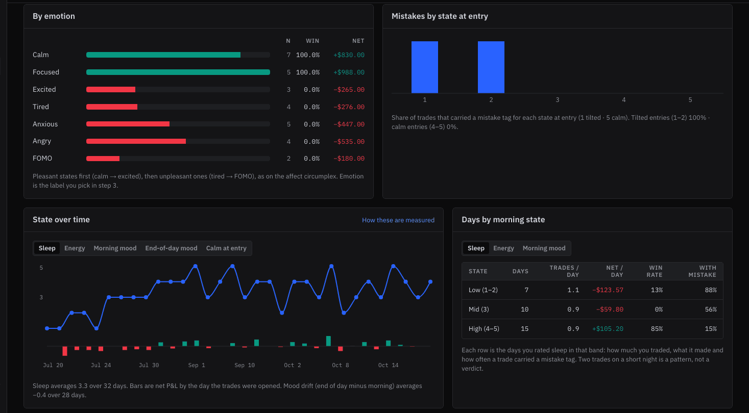Image resolution: width=749 pixels, height=413 pixels.
Task: Pick Morning mood in Days by morning state
Action: [x=544, y=248]
